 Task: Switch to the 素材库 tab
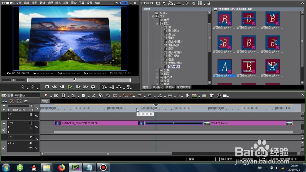coord(170,87)
